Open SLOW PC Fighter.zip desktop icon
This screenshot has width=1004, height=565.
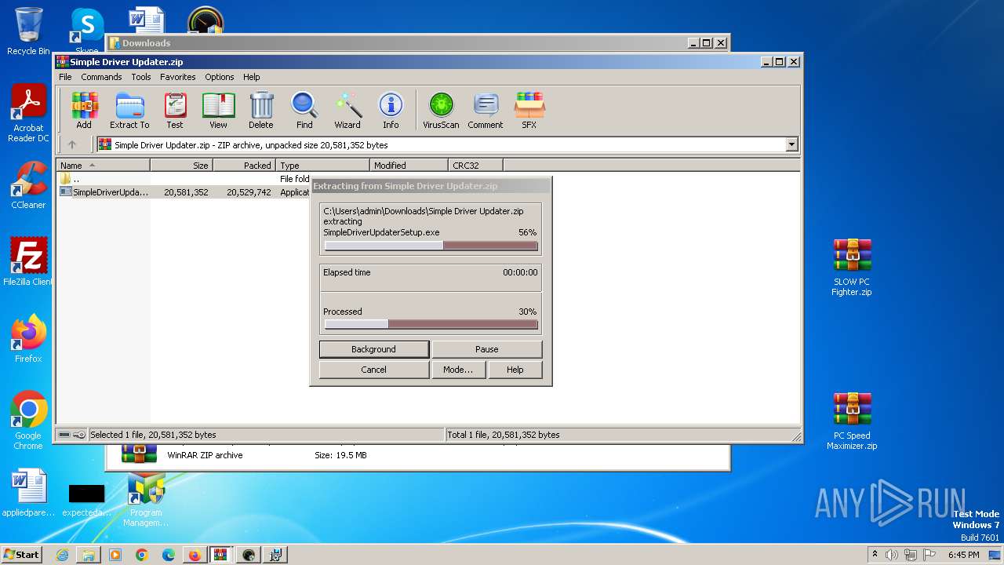(x=852, y=268)
